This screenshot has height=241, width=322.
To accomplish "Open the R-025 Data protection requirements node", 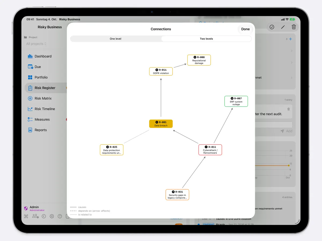I will click(112, 150).
